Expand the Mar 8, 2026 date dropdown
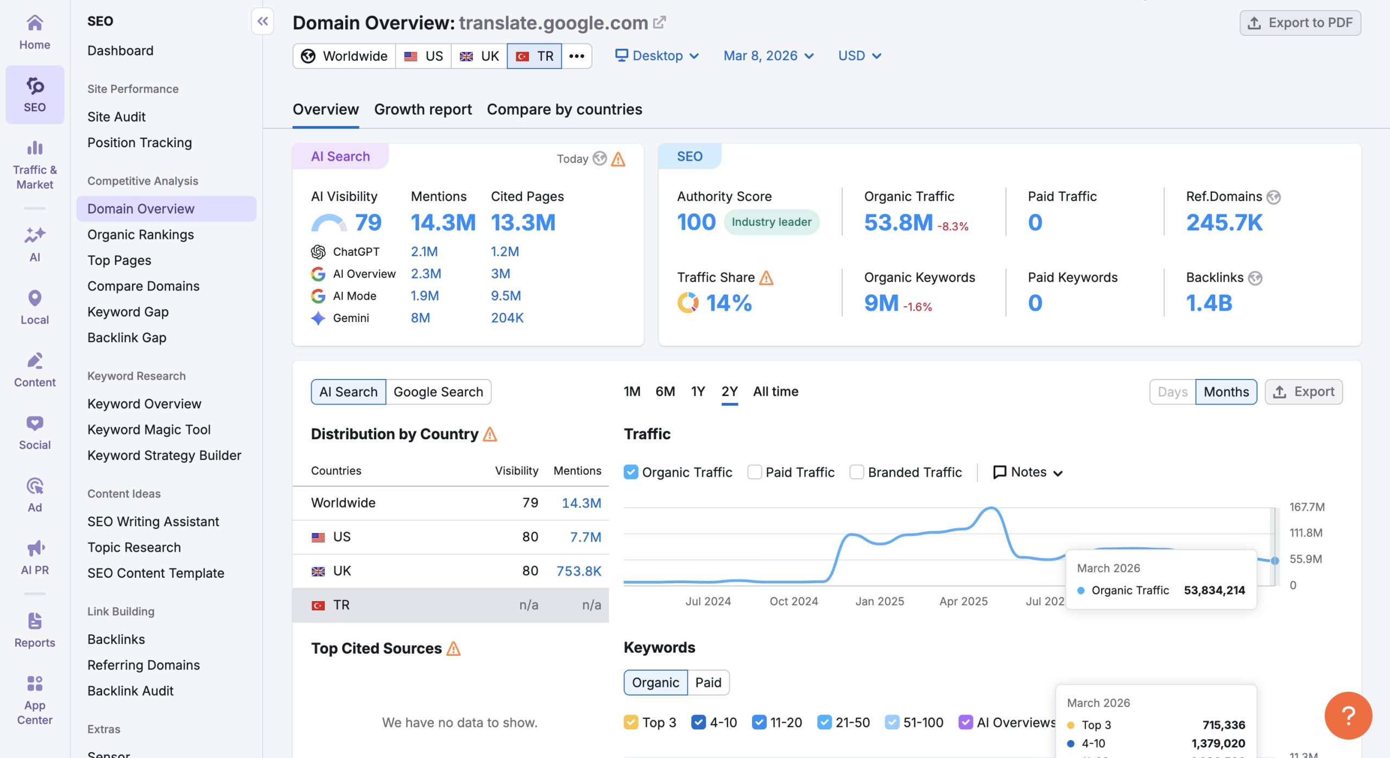The height and width of the screenshot is (758, 1390). coord(768,56)
